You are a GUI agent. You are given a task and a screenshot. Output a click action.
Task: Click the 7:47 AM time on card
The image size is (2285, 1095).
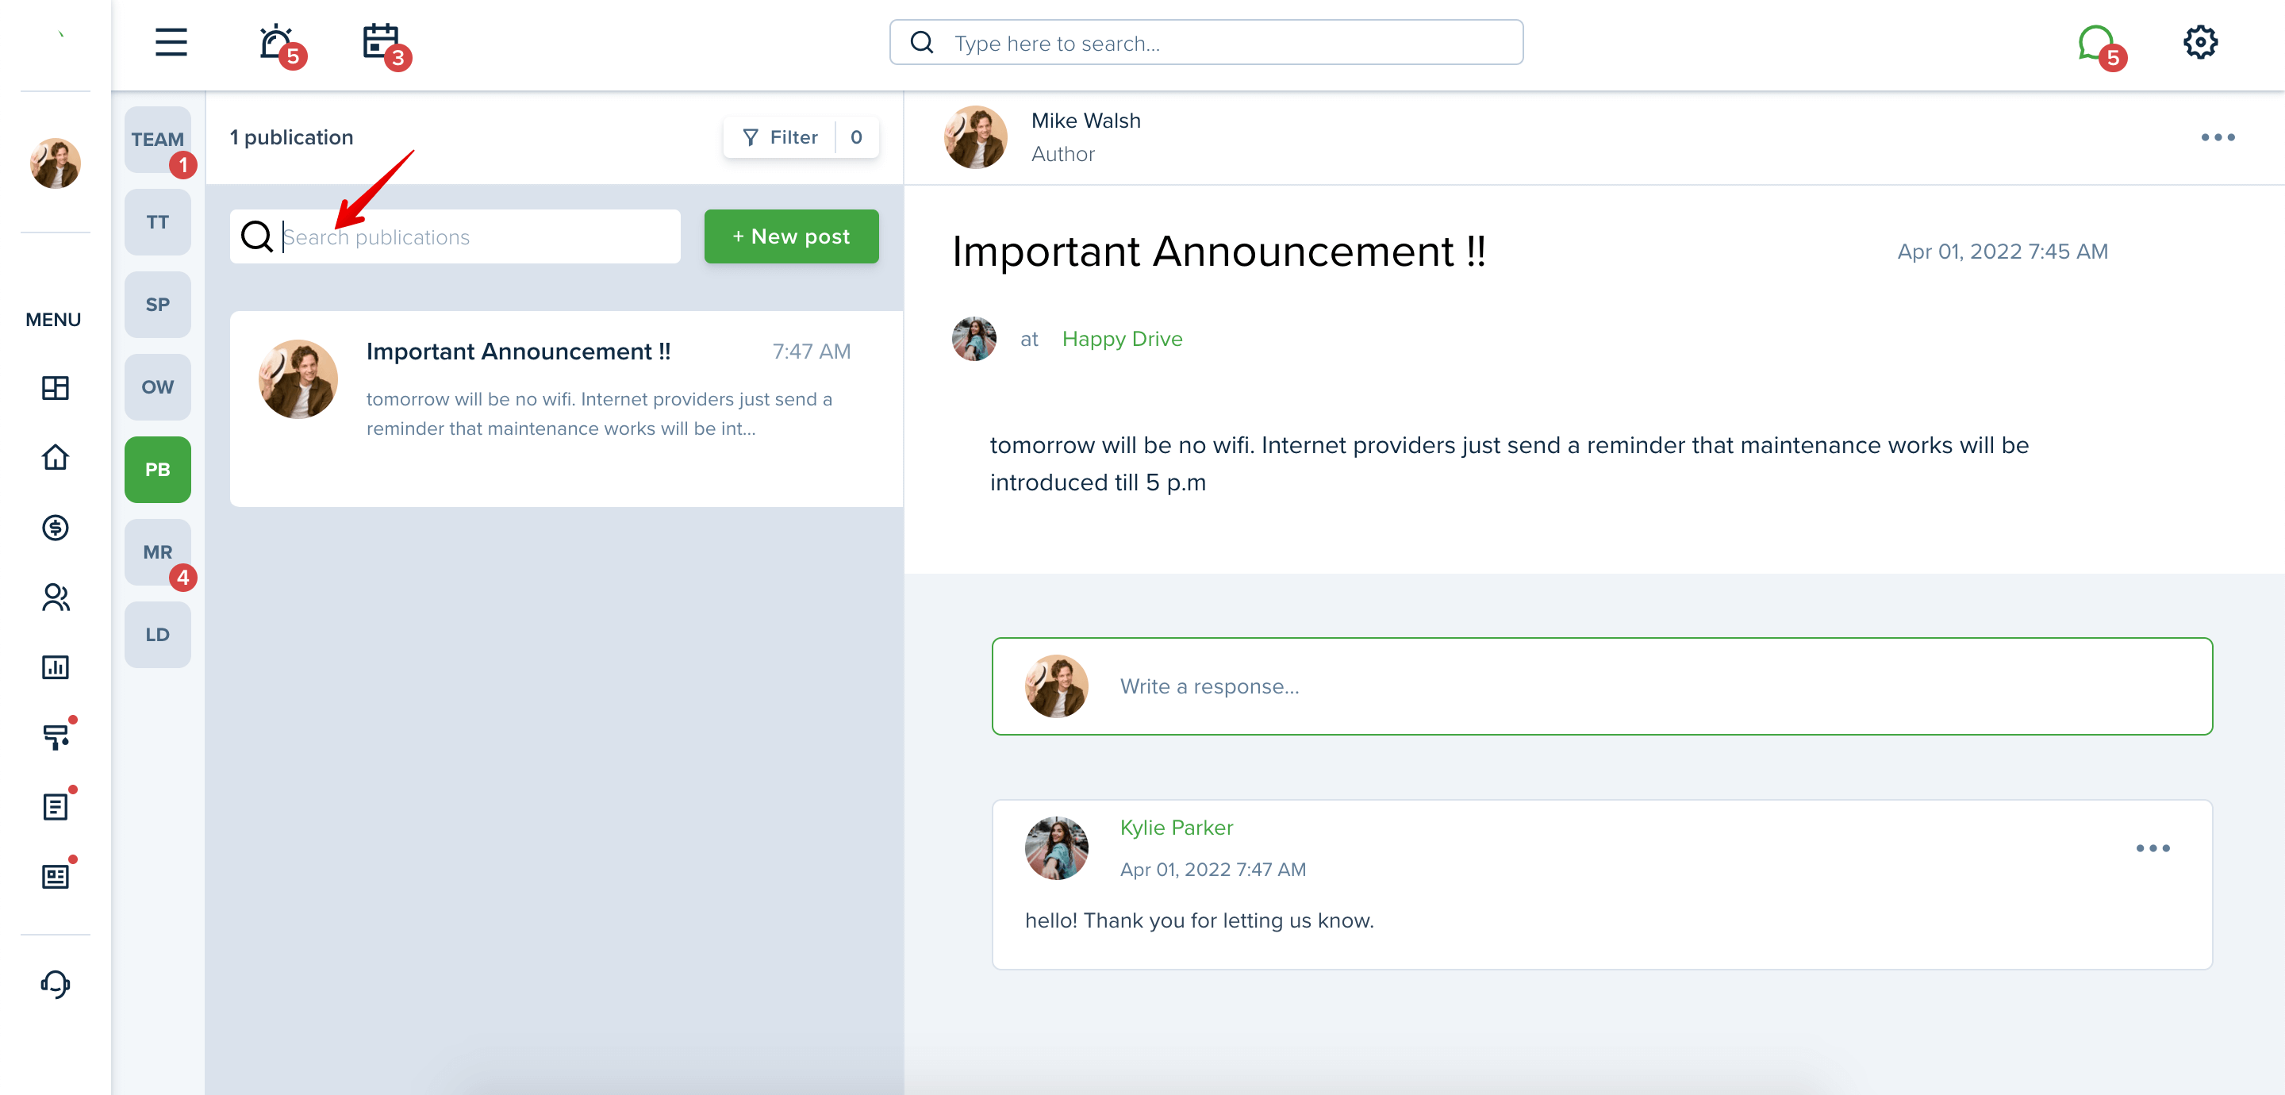point(811,352)
